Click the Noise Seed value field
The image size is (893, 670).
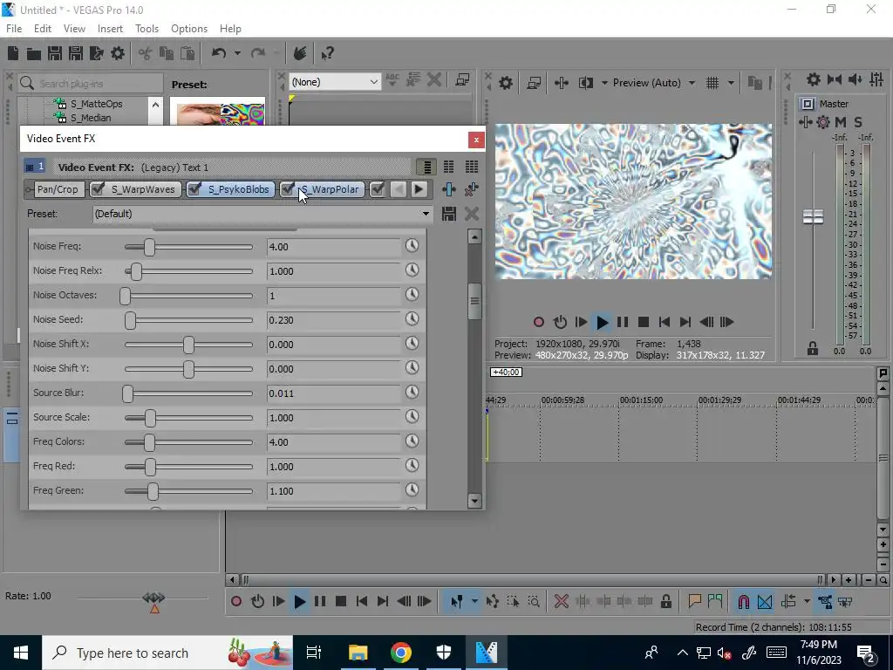click(x=334, y=319)
